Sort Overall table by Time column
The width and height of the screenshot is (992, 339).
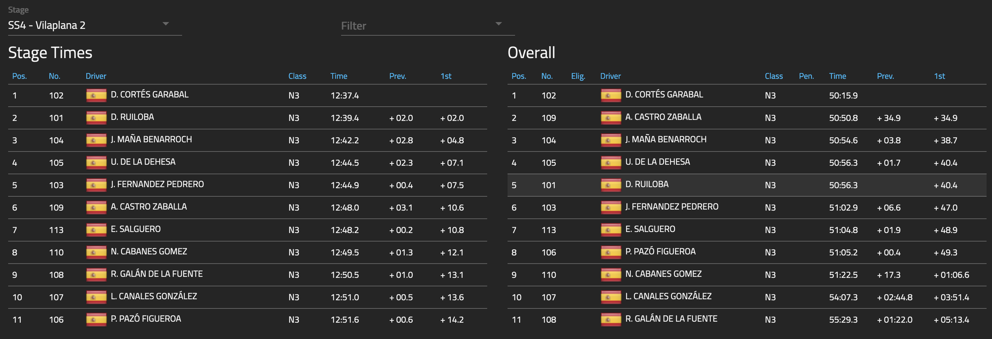click(x=837, y=76)
